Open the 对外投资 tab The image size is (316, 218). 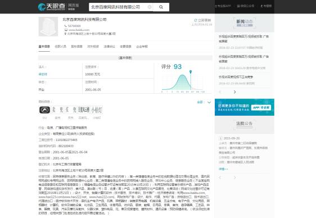tap(93, 47)
